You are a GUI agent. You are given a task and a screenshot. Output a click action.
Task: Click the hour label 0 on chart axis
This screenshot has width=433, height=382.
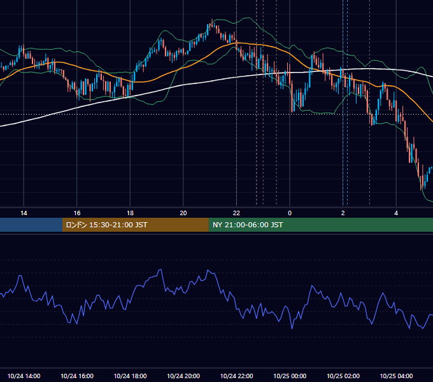pyautogui.click(x=290, y=213)
